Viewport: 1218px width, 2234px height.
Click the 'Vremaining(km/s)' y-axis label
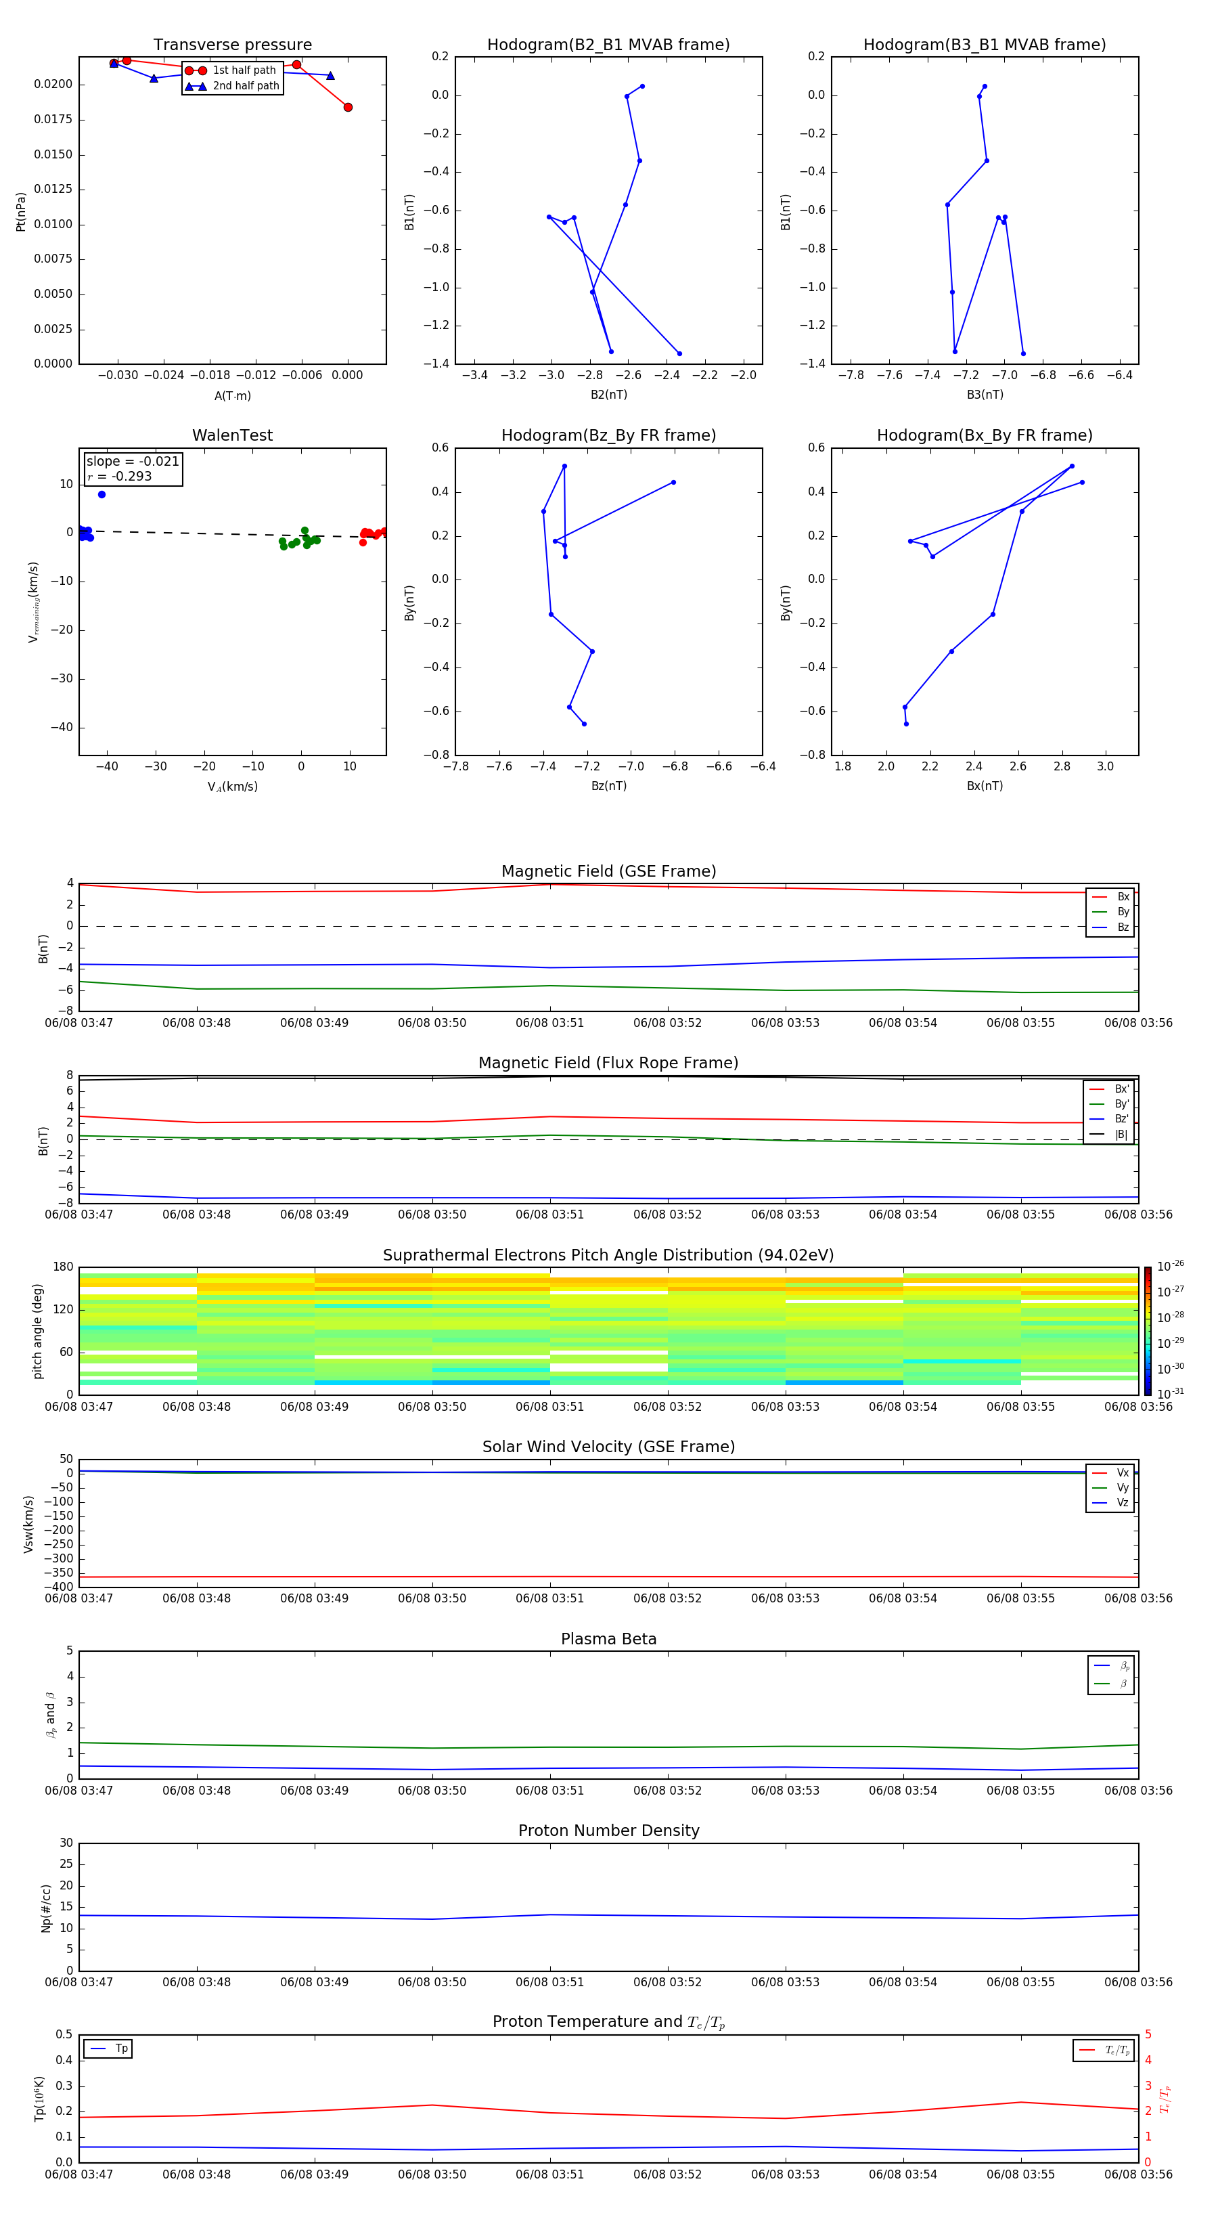coord(33,602)
